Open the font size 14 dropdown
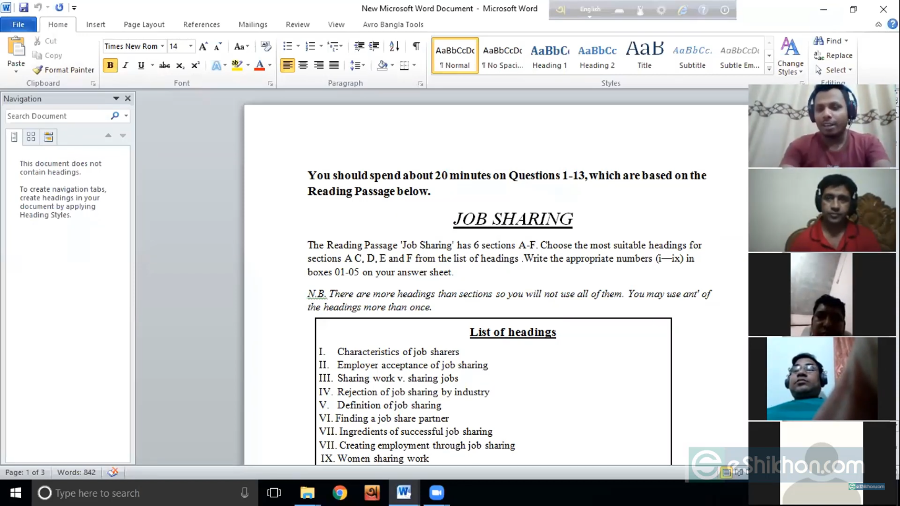 click(x=190, y=46)
